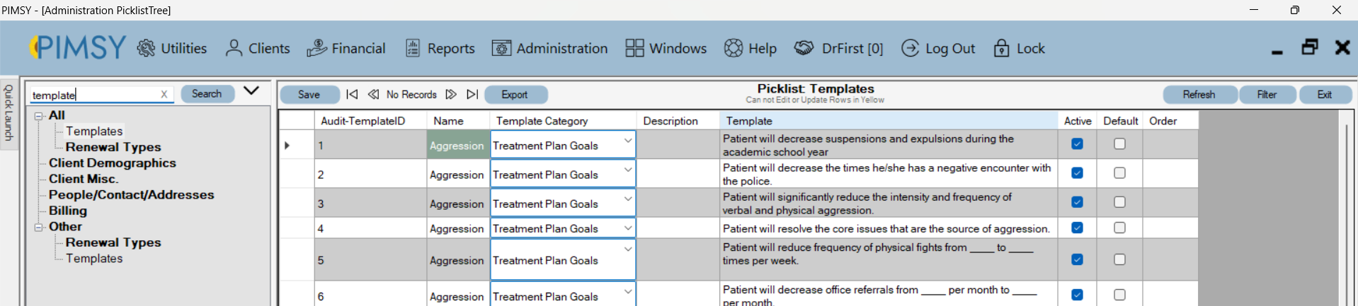
Task: Jump to first record arrow
Action: point(352,95)
